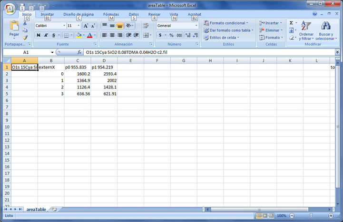Apply percent style format
The image size is (343, 222).
171,35
